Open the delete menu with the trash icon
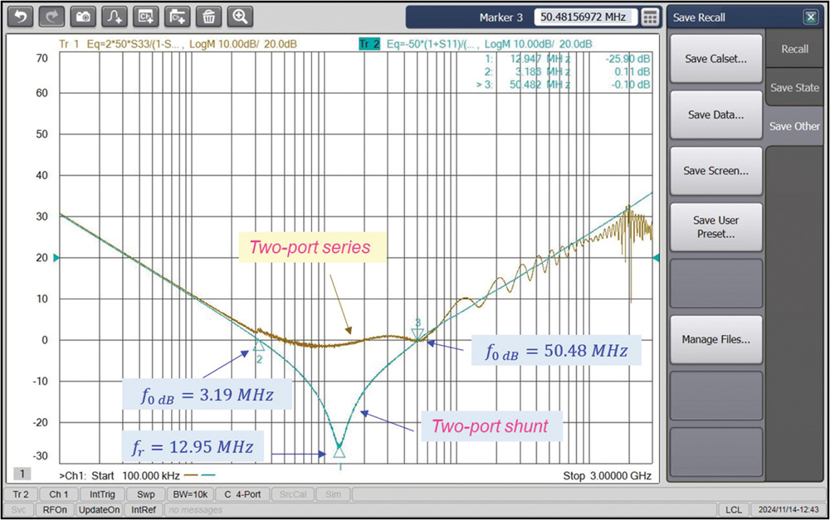This screenshot has width=830, height=520. coord(210,17)
